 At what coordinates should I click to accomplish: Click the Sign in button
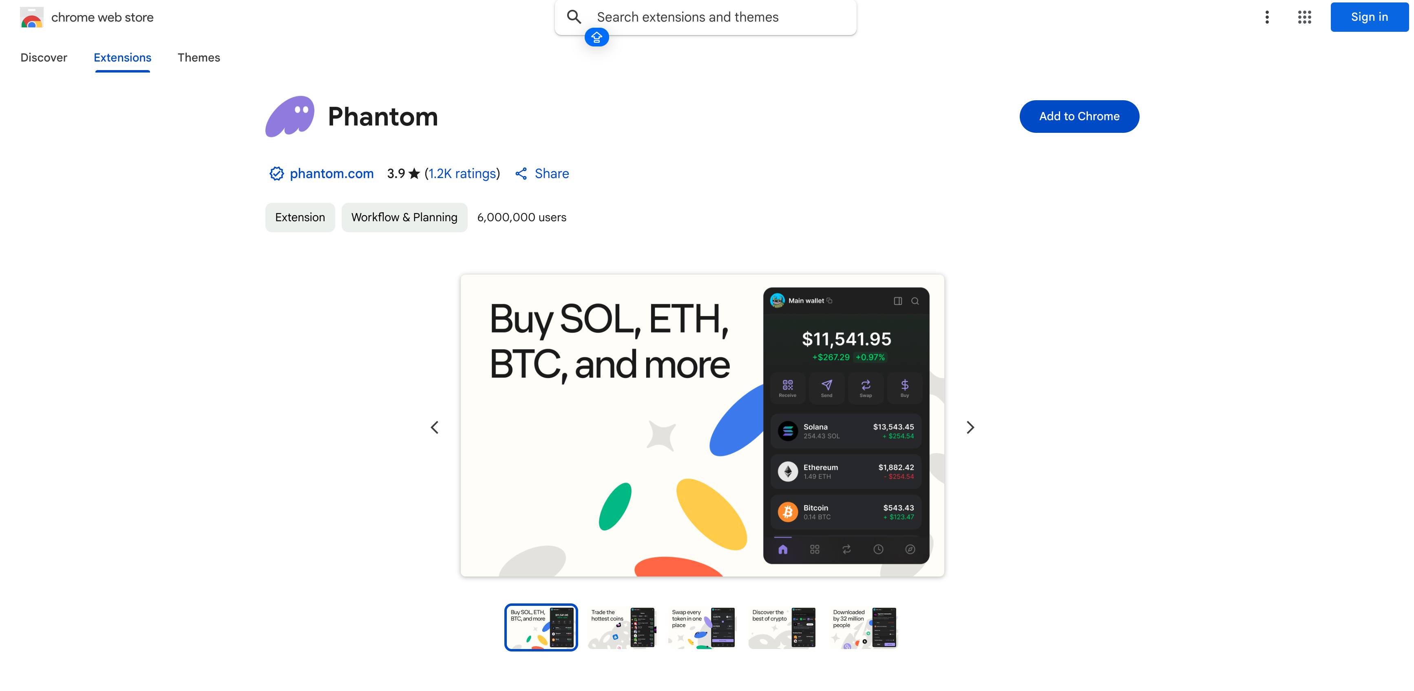pyautogui.click(x=1369, y=17)
